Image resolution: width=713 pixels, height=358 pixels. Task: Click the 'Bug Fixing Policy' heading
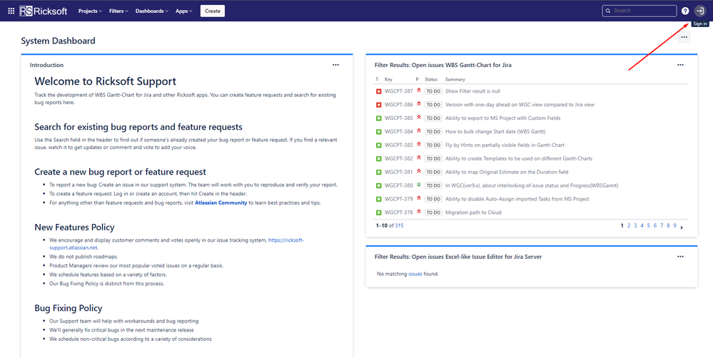tap(69, 308)
